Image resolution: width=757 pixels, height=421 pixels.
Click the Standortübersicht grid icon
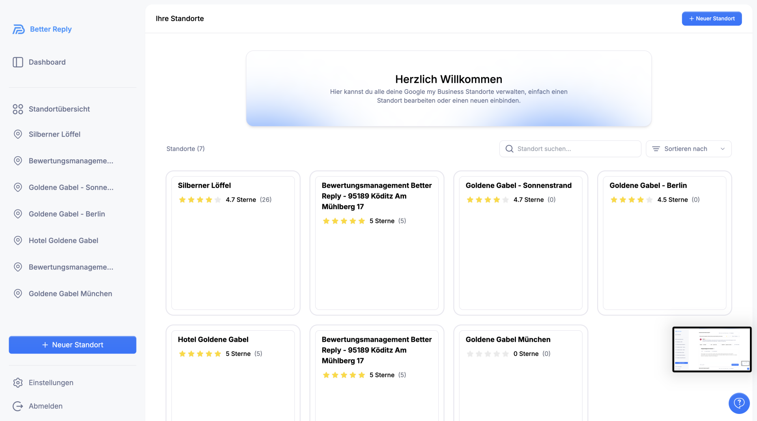coord(18,109)
